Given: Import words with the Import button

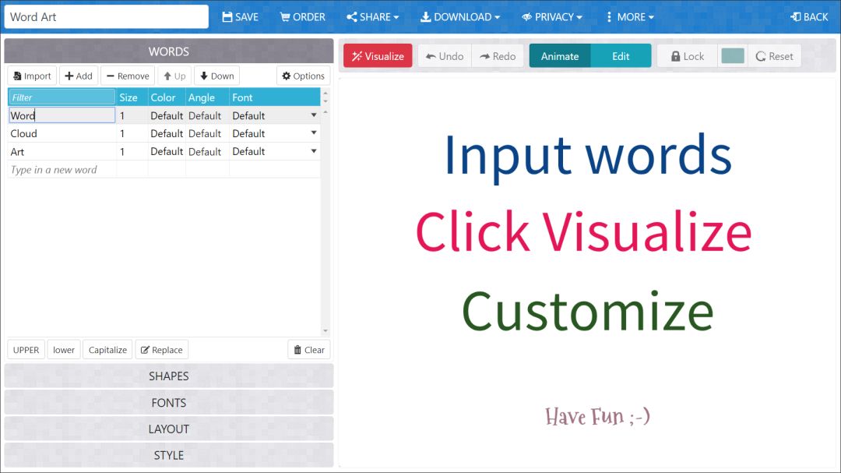Looking at the screenshot, I should 32,76.
